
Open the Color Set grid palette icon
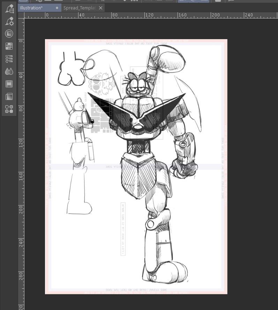[x=9, y=46]
